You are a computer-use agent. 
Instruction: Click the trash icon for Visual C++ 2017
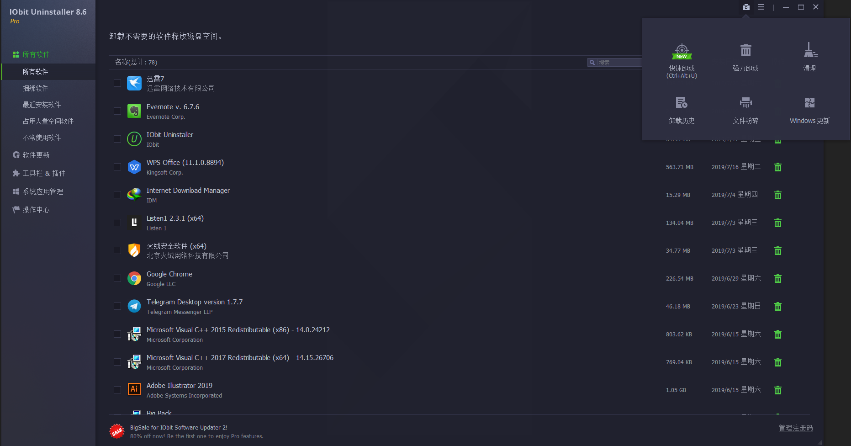click(x=778, y=362)
